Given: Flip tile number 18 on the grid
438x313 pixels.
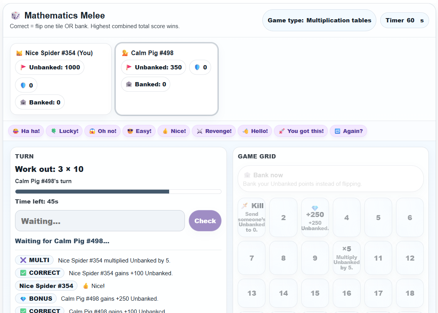Looking at the screenshot, I should tap(409, 293).
